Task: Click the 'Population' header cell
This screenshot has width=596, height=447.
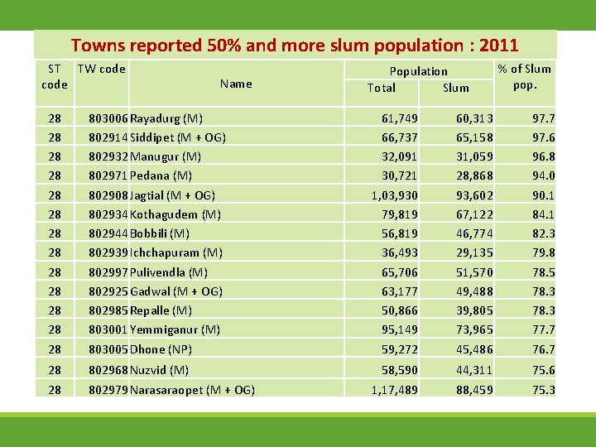Action: [419, 71]
